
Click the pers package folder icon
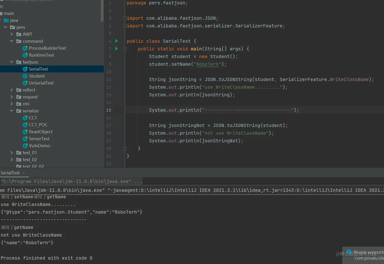click(12, 27)
